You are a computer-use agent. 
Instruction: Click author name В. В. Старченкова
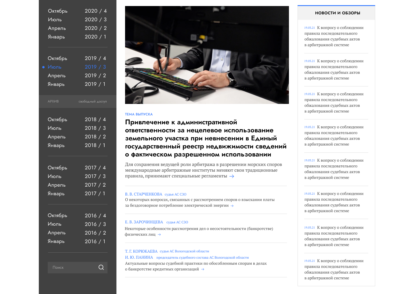click(x=143, y=194)
